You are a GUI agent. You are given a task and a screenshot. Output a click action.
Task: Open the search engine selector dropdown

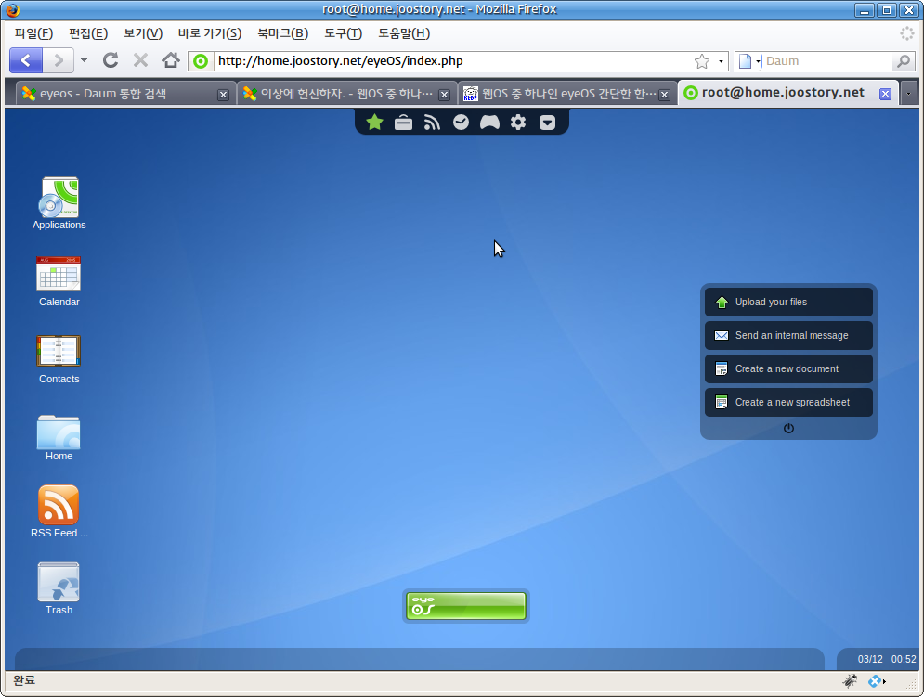[x=749, y=61]
